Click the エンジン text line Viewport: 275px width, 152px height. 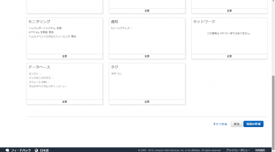(x=35, y=74)
